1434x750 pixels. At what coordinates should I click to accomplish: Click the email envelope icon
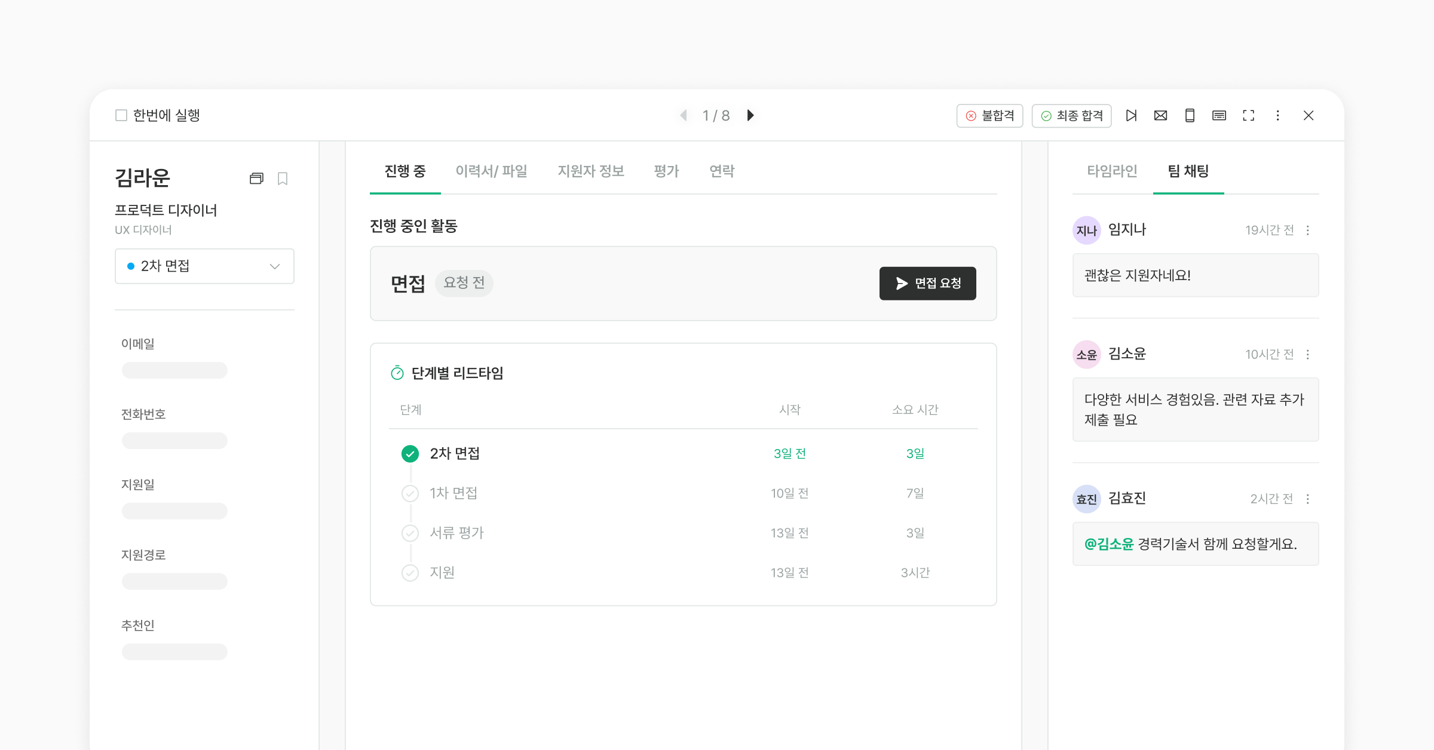pyautogui.click(x=1160, y=115)
